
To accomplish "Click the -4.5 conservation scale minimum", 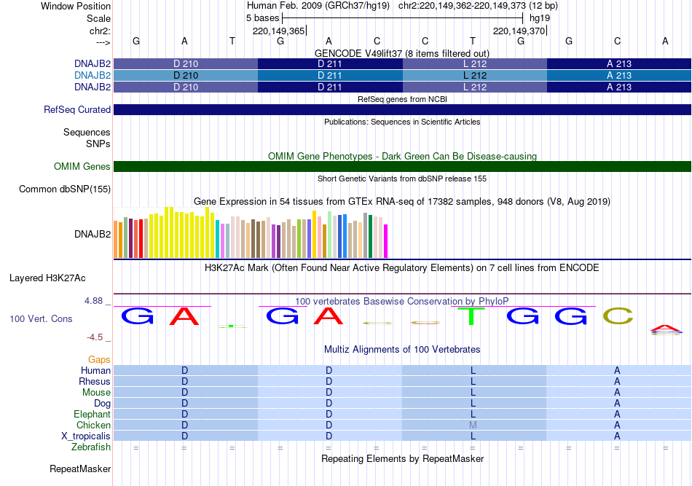I will [x=95, y=337].
